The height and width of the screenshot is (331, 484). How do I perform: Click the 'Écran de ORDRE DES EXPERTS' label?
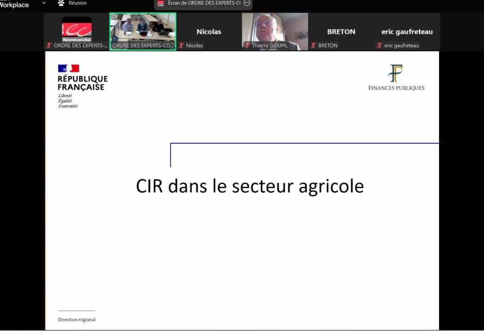coord(204,3)
